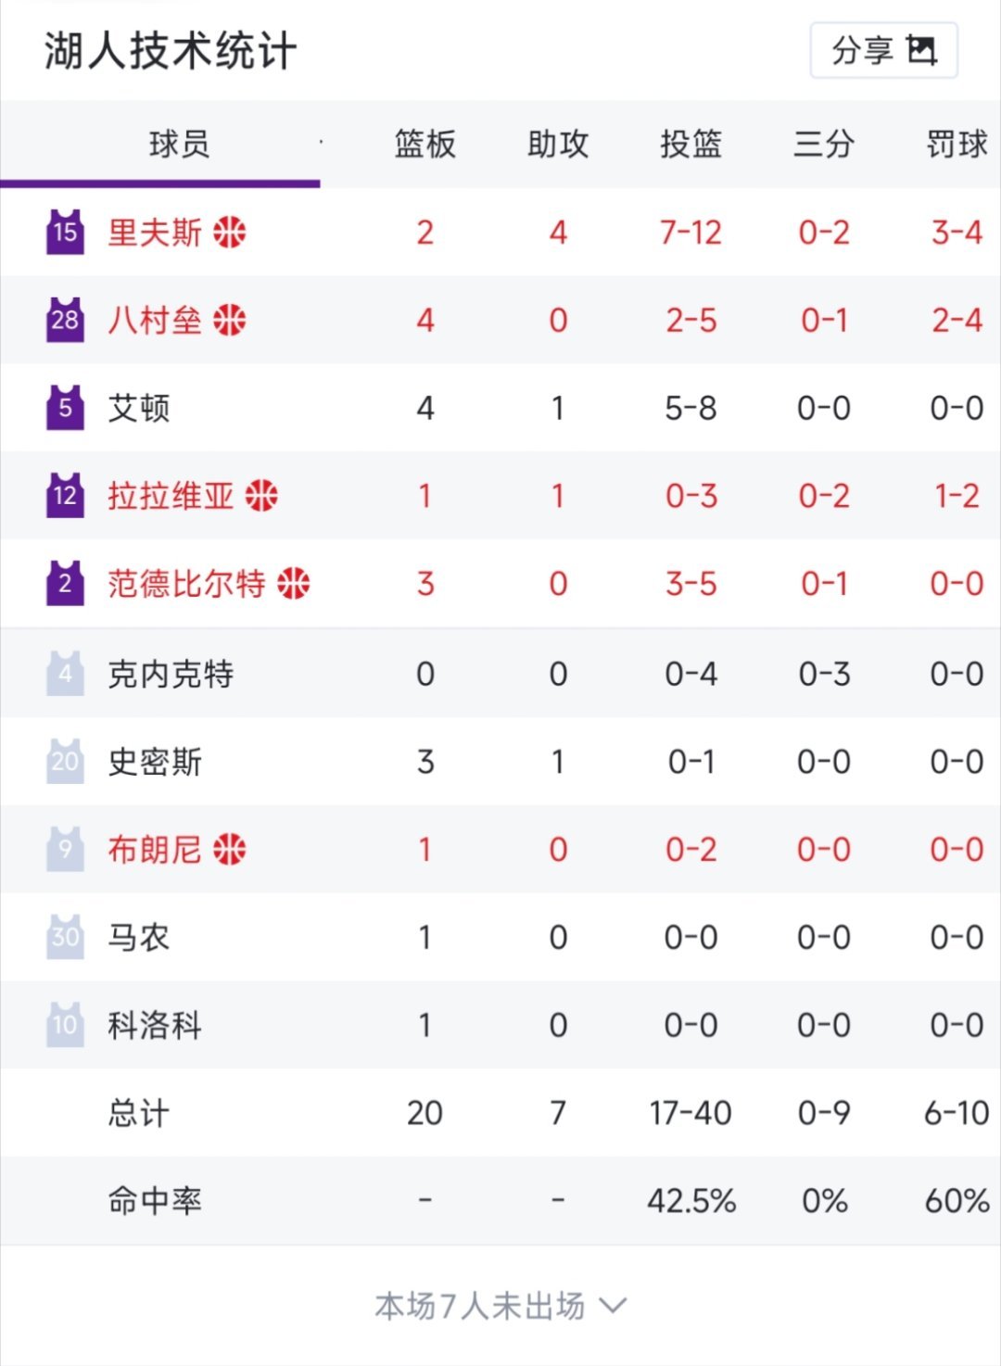Viewport: 1001px width, 1366px height.
Task: Click Bronny's number 9 jersey icon
Action: click(63, 849)
